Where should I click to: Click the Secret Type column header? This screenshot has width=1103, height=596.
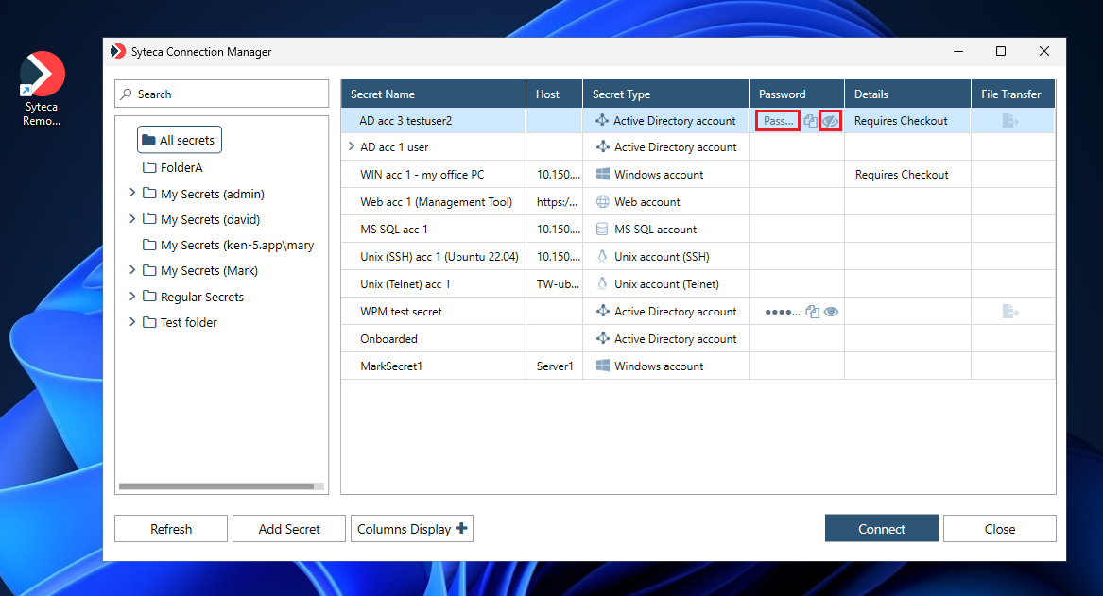pos(621,94)
